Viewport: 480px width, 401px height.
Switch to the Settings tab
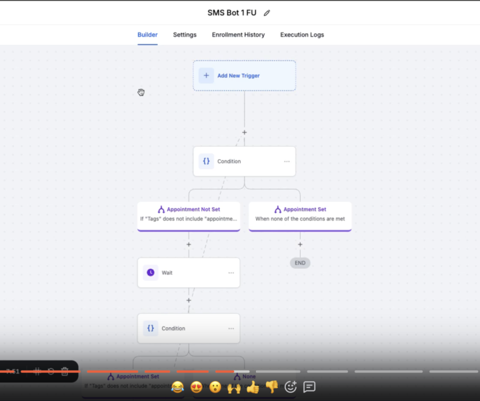click(x=185, y=35)
